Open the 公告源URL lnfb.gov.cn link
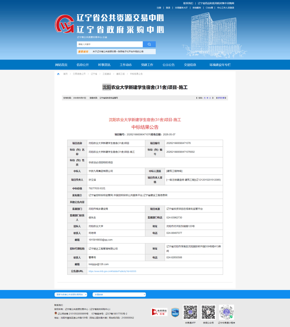290x327 pixels. point(112,271)
